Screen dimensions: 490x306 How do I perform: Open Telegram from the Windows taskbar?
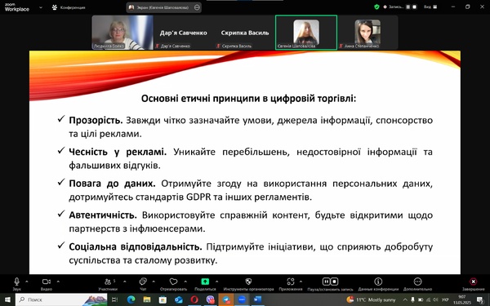(x=226, y=299)
